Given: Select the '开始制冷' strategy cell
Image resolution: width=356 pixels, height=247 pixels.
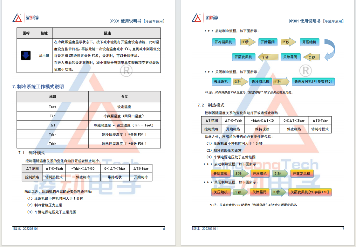Looking at the screenshot, I should pos(141,177).
